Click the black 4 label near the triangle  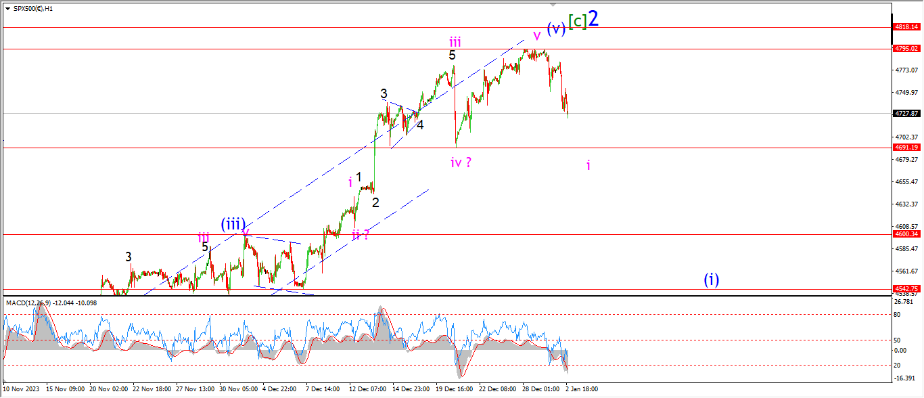click(420, 125)
